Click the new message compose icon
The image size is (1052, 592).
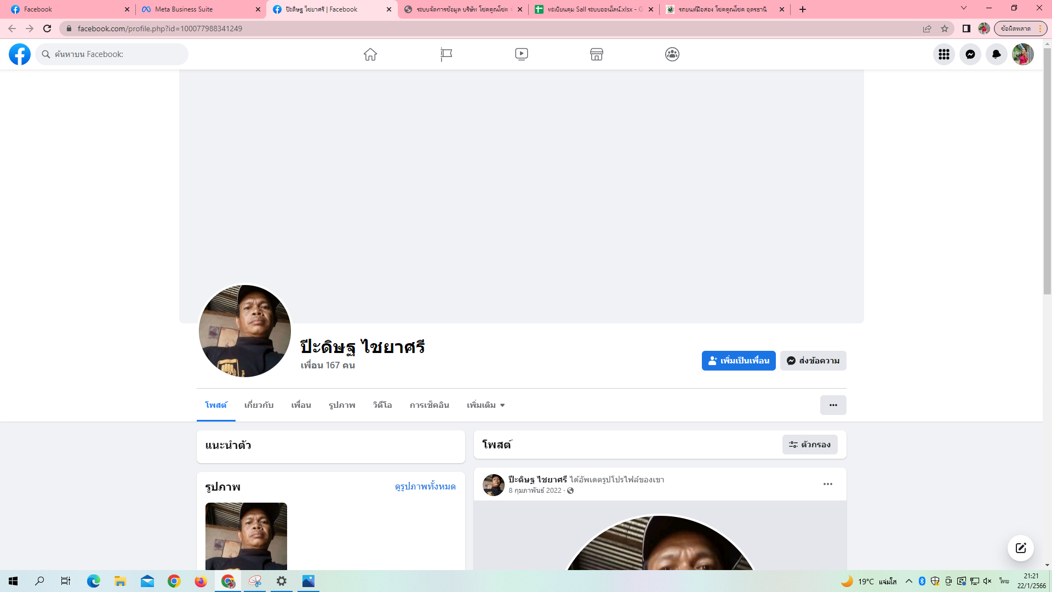(1020, 548)
